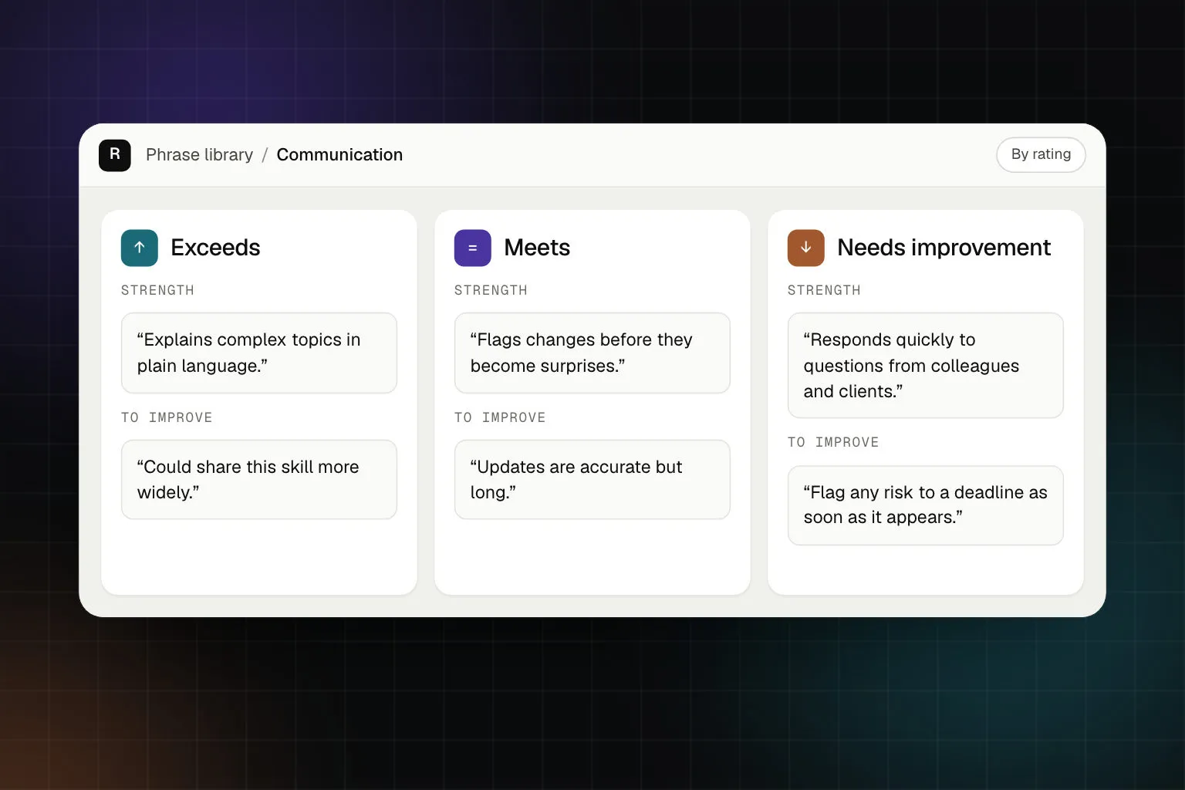Click the Exceeds up-arrow icon
This screenshot has height=790, width=1185.
(140, 248)
